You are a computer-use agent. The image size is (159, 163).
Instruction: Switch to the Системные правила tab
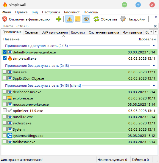(x=104, y=32)
